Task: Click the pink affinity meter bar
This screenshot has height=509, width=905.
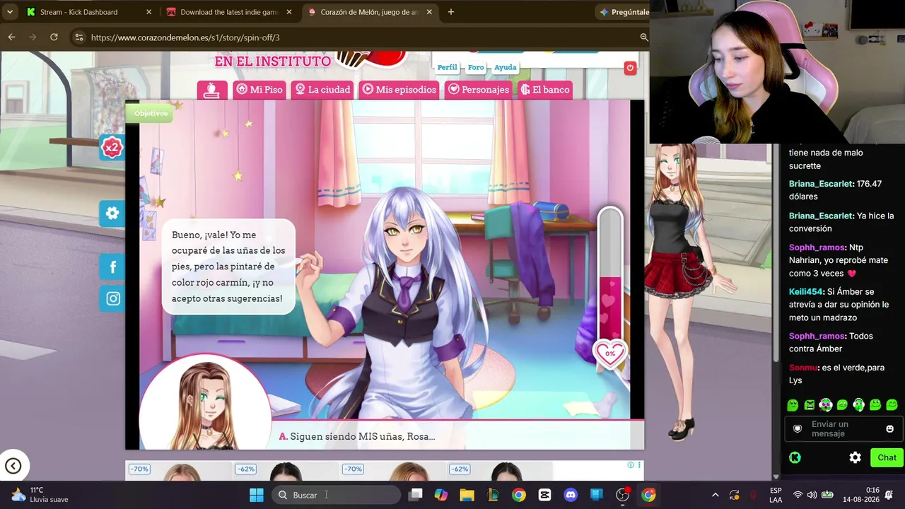Action: [x=609, y=276]
